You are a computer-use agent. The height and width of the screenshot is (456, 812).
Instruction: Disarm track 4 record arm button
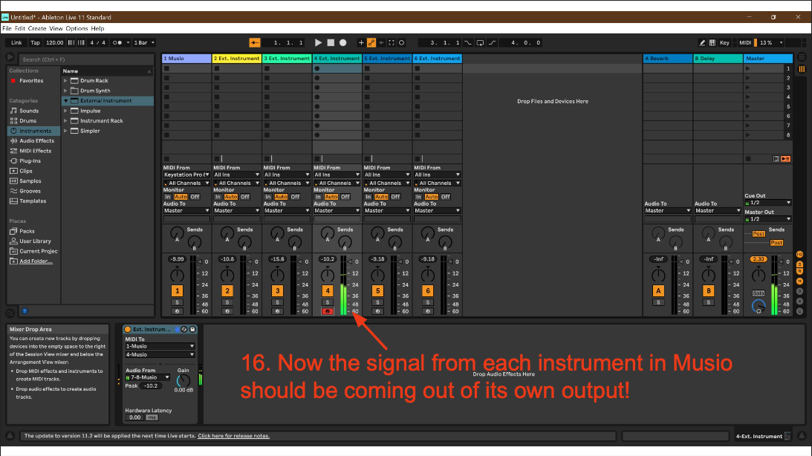coord(328,312)
